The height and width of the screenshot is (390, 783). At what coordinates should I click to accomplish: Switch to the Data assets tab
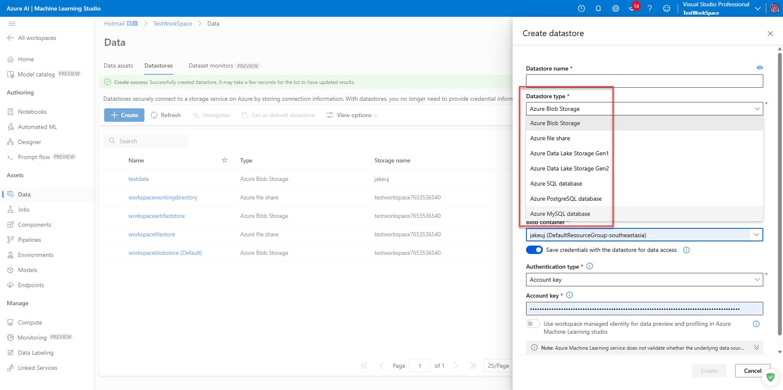118,65
